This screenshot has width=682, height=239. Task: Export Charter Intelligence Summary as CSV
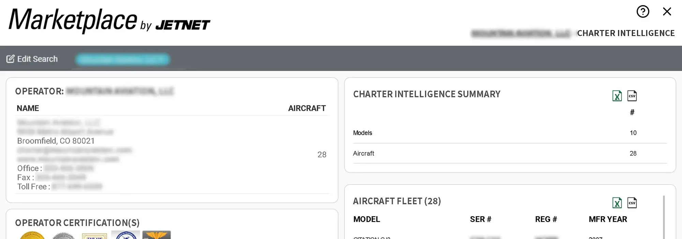click(632, 96)
